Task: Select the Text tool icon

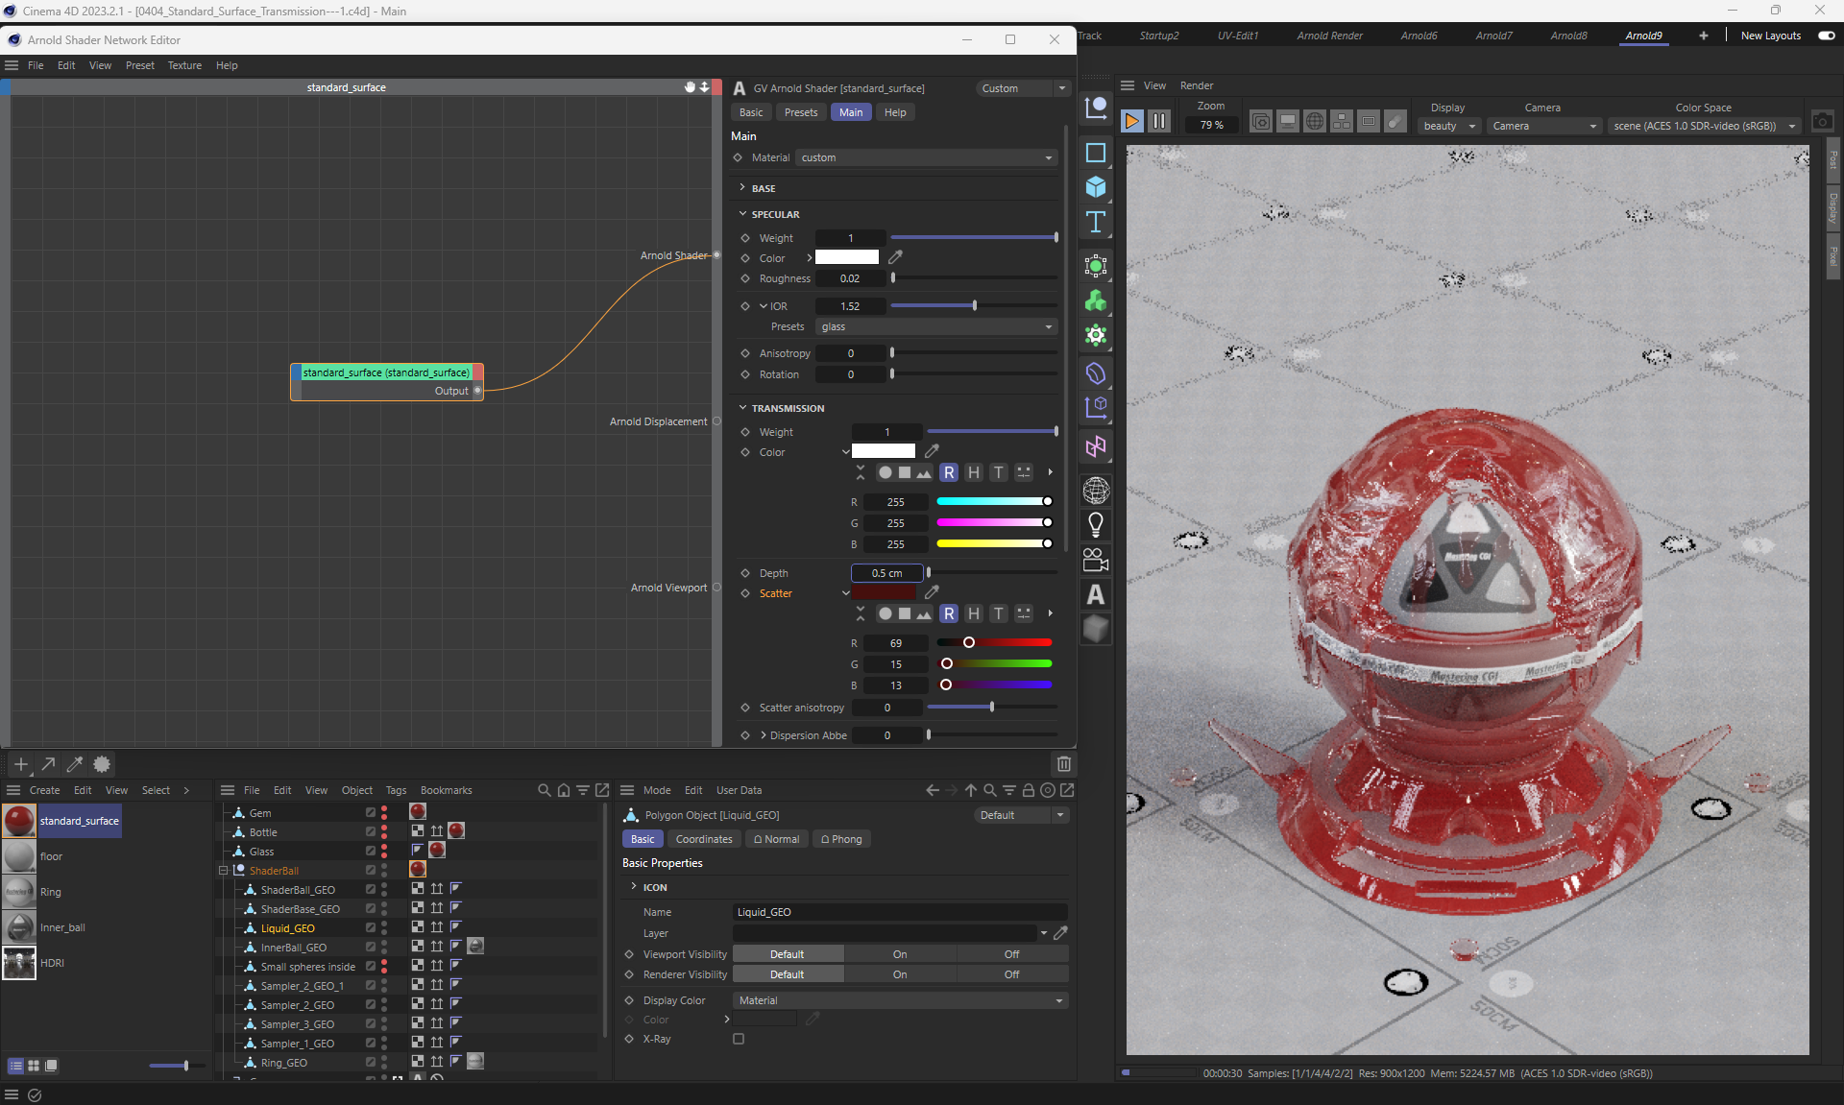Action: (x=1096, y=223)
